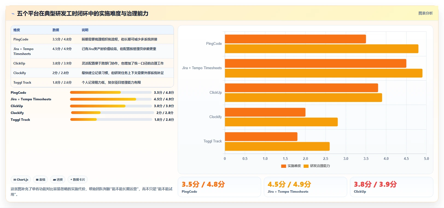The image size is (444, 208).
Task: Click the 说明 column header
Action: [85, 30]
